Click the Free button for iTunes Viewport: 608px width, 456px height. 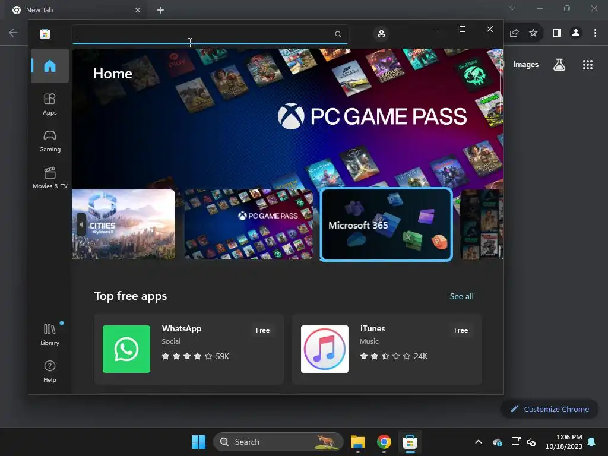[461, 330]
